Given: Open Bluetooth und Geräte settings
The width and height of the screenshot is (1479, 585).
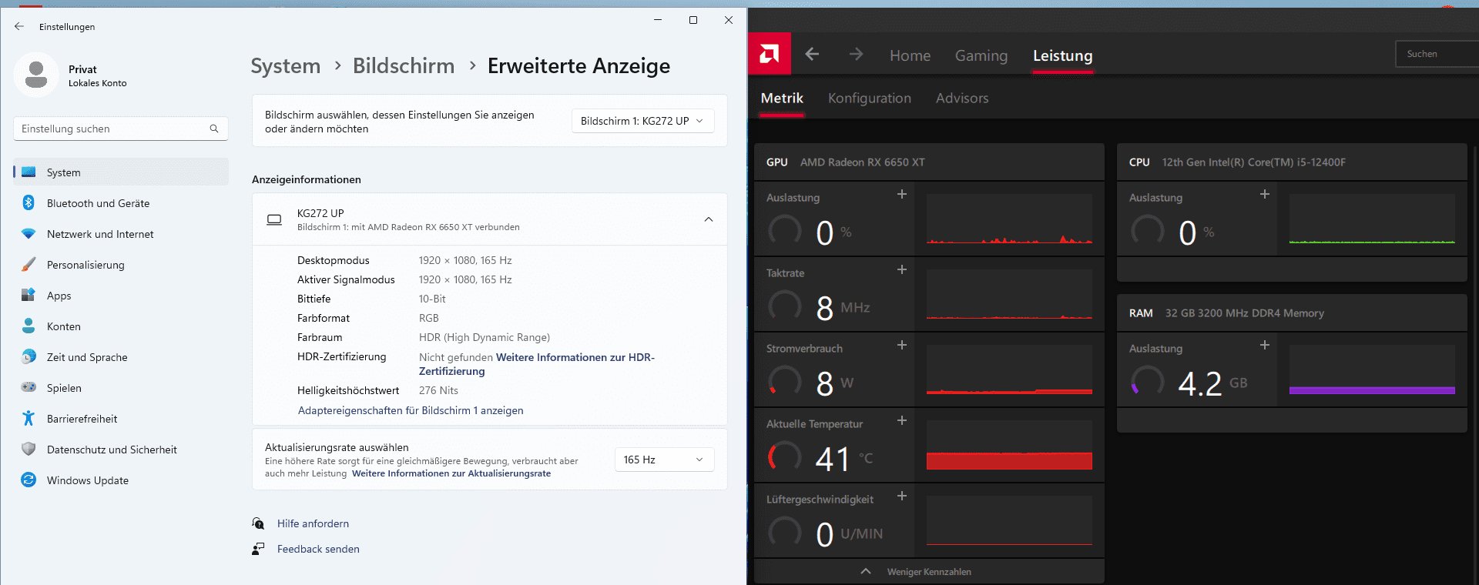Looking at the screenshot, I should 121,203.
